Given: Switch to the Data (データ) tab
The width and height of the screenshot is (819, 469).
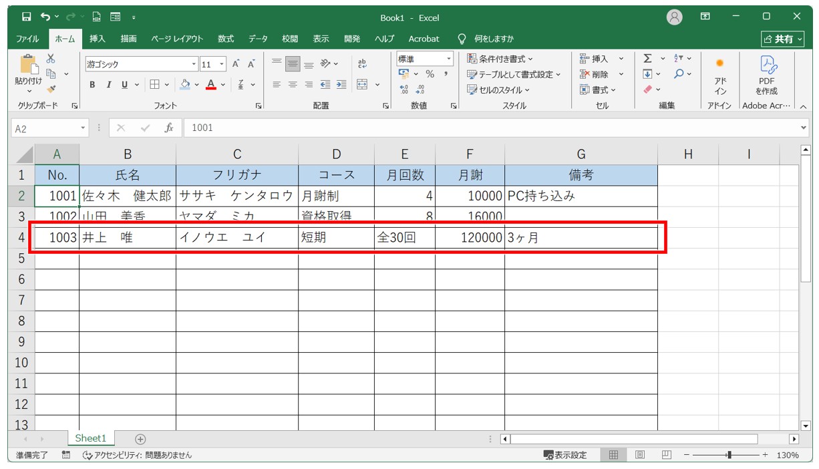Looking at the screenshot, I should point(258,39).
